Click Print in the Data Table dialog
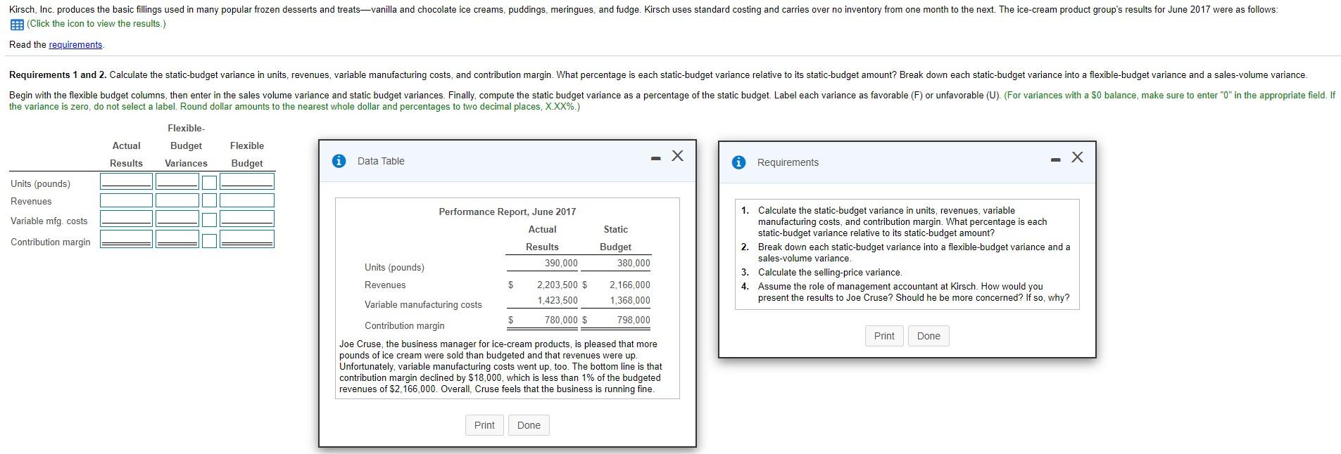The image size is (1341, 454). click(484, 425)
